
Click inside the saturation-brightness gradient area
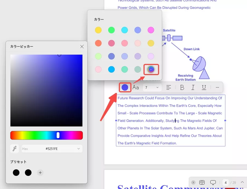[x=46, y=90]
